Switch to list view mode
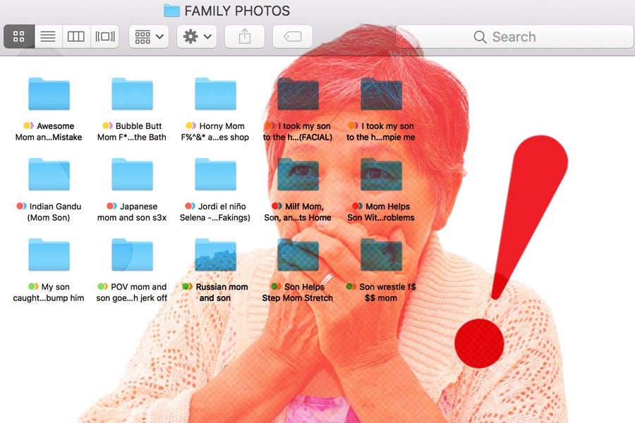635x423 pixels. point(47,36)
